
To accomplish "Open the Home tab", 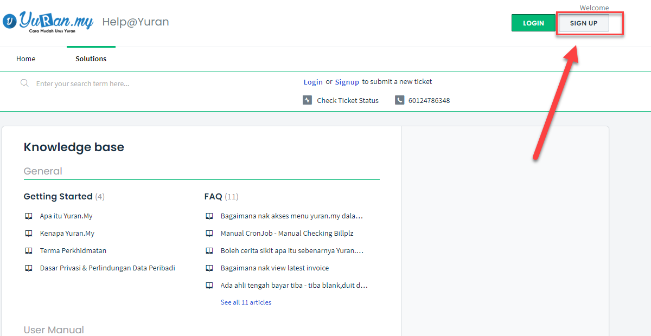I will pyautogui.click(x=26, y=59).
